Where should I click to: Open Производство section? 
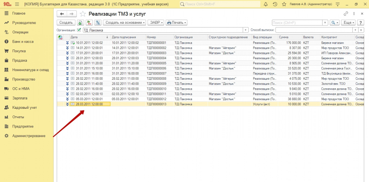click(23, 79)
